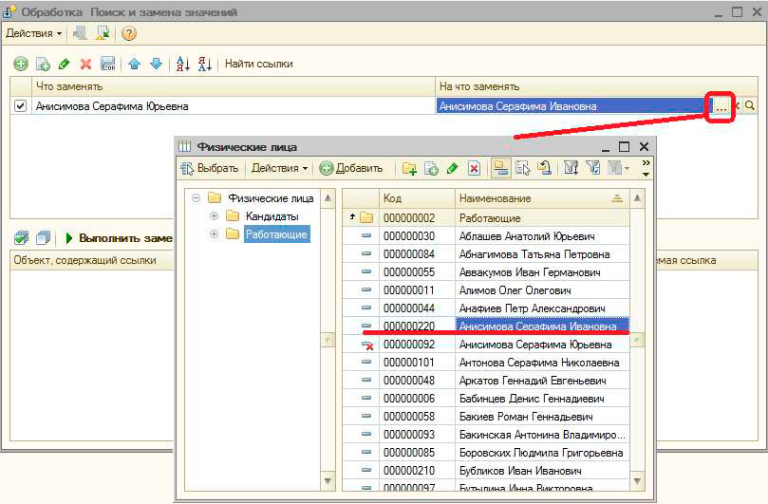Viewport: 768px width, 504px height.
Task: Click the magnifier icon in replacement field
Action: (750, 106)
